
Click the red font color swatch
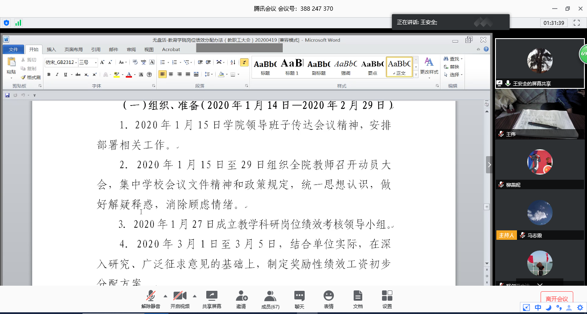[x=128, y=75]
